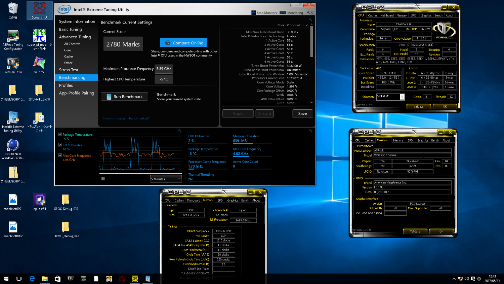Viewport: 504px width, 284px height.
Task: Open wPrime desktop icon
Action: [40, 66]
